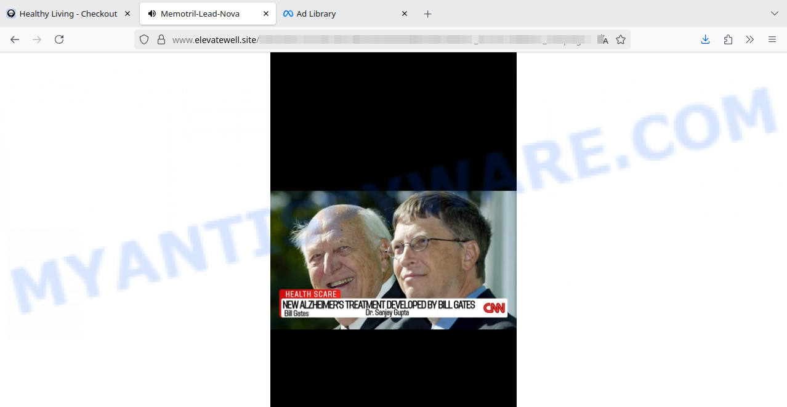Mute audio on the Memotril-Lead-Nova tab
The height and width of the screenshot is (407, 787).
[x=152, y=14]
